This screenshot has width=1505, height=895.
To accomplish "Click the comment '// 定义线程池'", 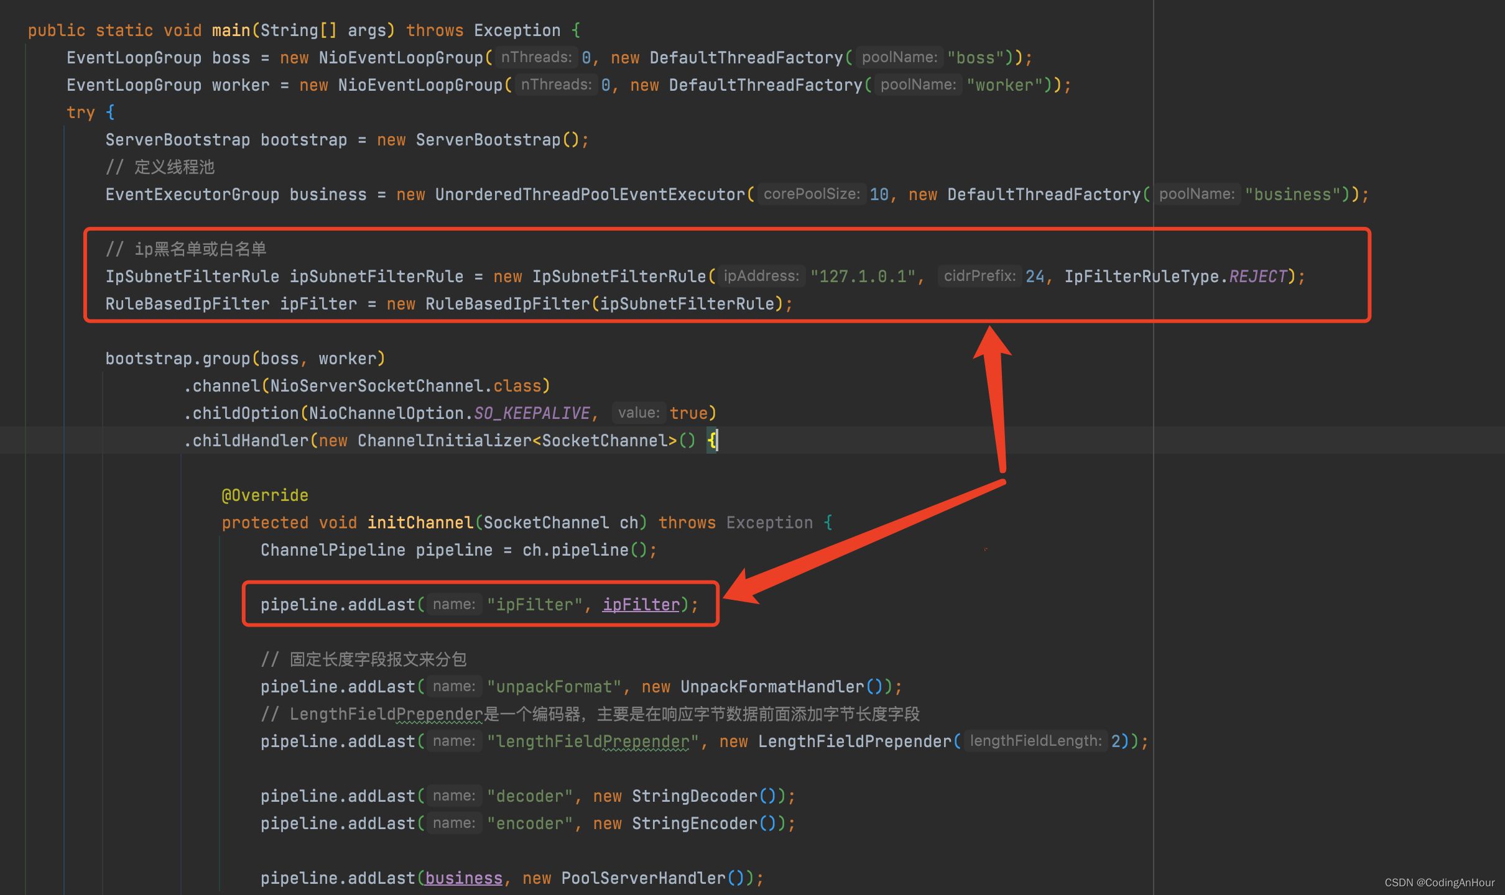I will click(160, 167).
